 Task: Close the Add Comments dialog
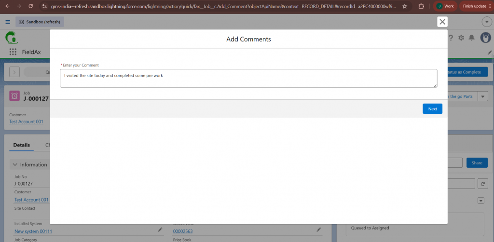pyautogui.click(x=442, y=22)
